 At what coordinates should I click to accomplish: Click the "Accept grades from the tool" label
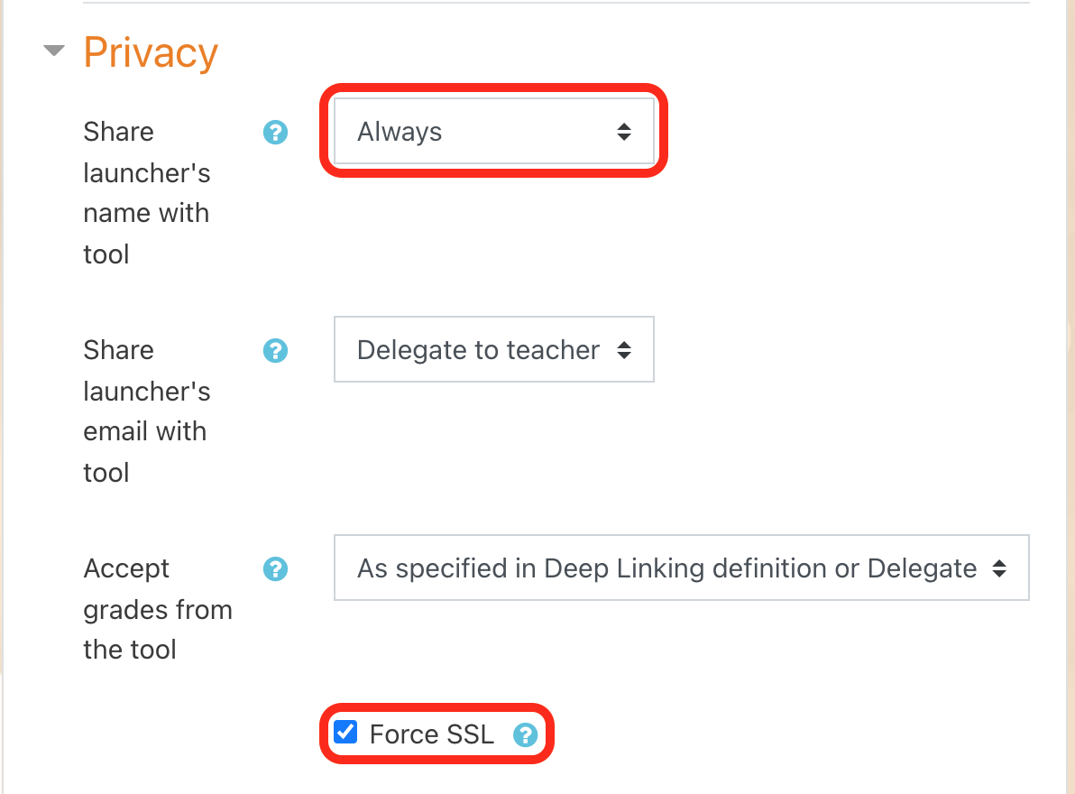(x=157, y=609)
